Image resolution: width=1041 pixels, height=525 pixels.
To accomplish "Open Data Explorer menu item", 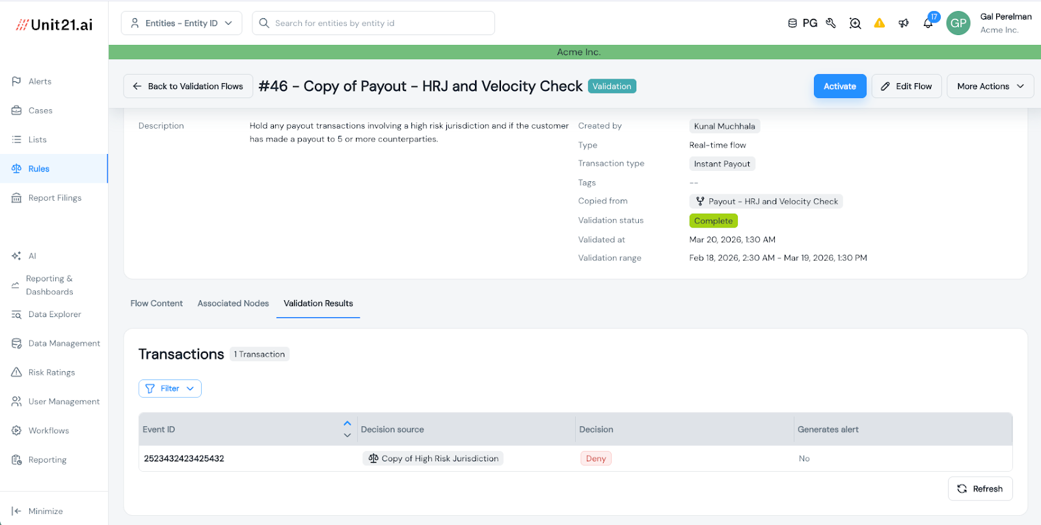I will [54, 314].
